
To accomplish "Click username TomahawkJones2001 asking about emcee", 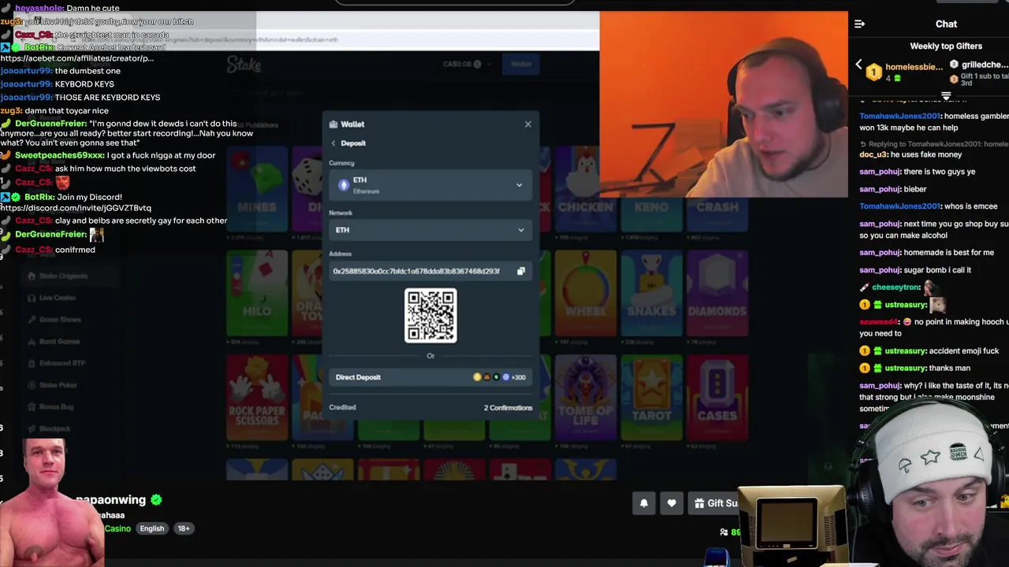I will coord(899,206).
